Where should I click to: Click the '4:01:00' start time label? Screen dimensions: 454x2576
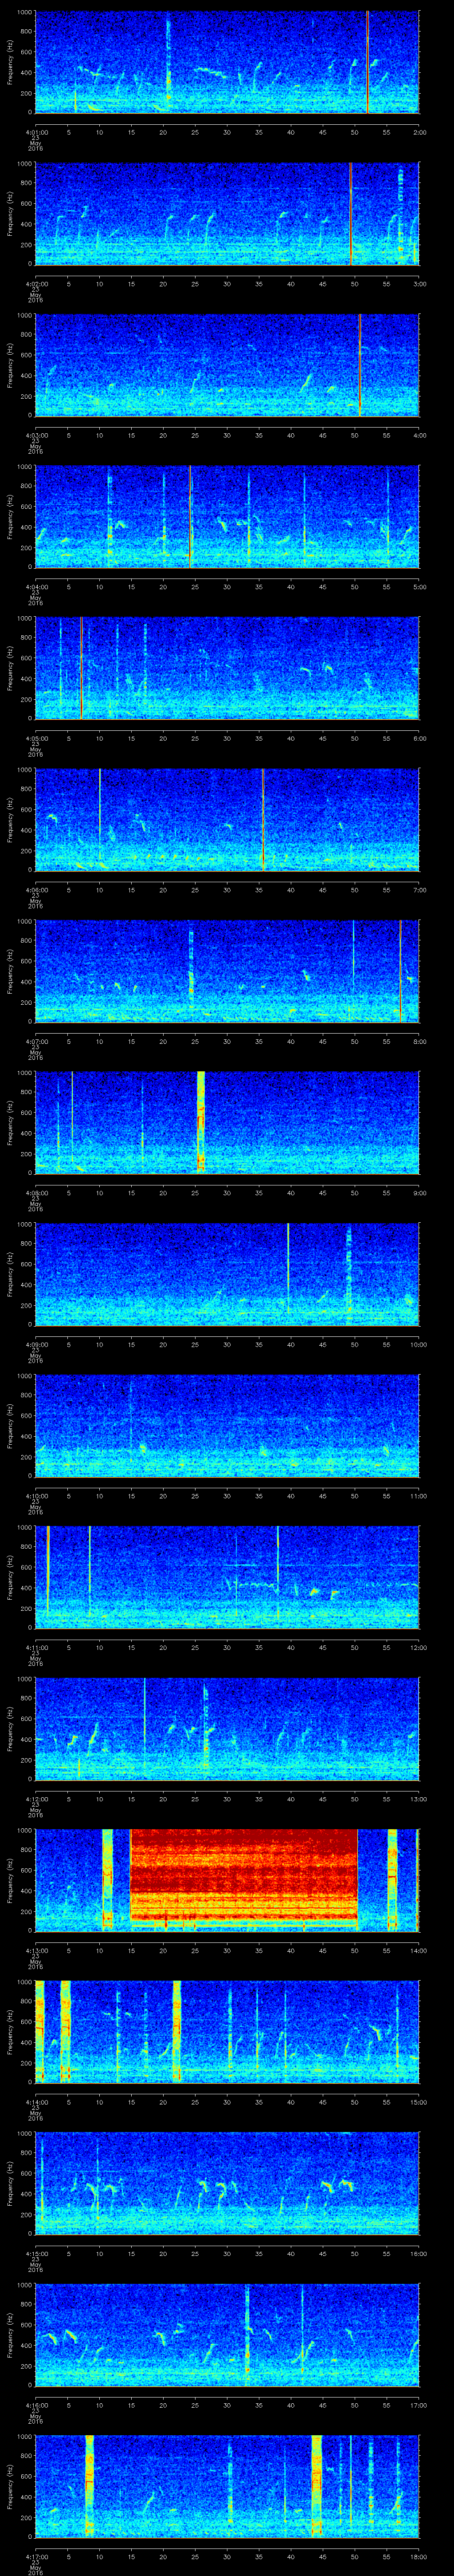[x=36, y=131]
